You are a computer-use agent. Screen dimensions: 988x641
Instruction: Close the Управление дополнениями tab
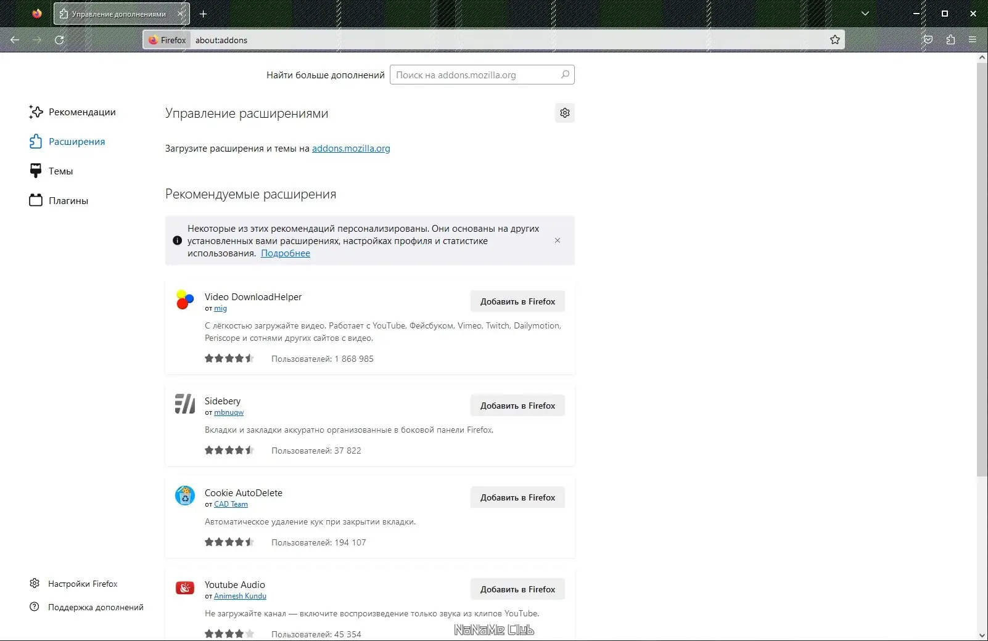tap(181, 14)
